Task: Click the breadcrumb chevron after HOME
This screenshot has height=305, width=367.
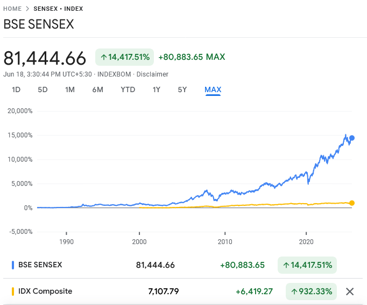Action: pyautogui.click(x=27, y=9)
